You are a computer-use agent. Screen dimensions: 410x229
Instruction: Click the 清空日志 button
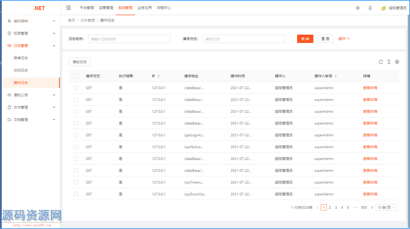coord(80,62)
